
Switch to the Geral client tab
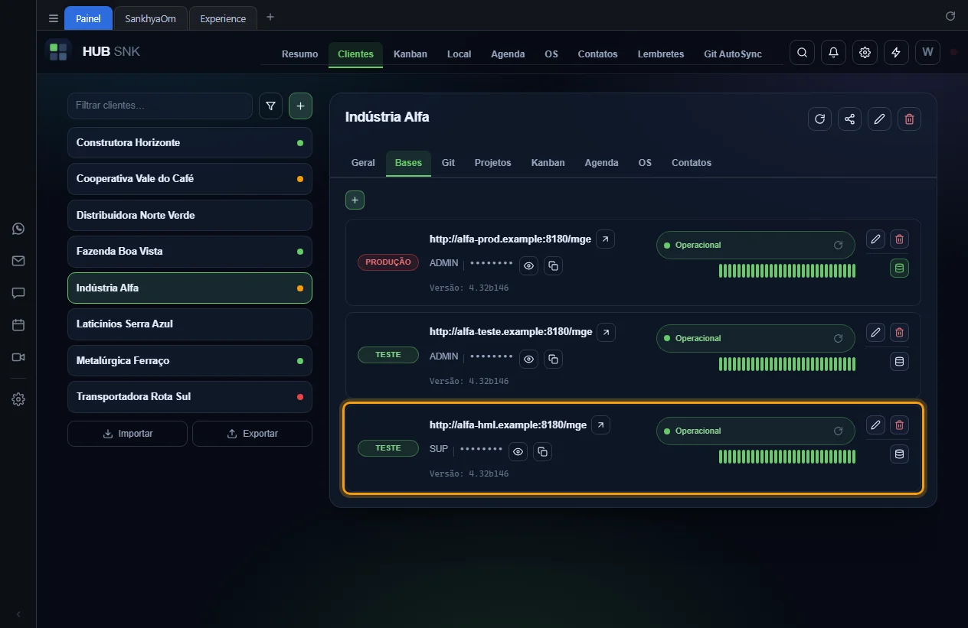pos(363,163)
